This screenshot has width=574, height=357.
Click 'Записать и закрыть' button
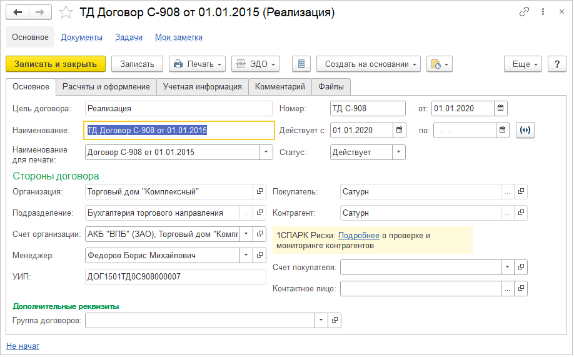(x=56, y=64)
